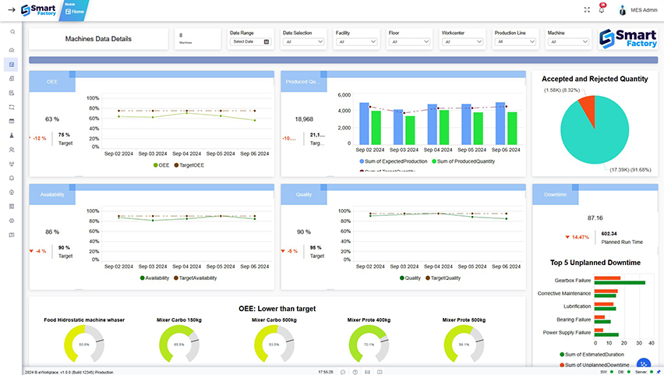Open the Machine filter dropdown
Image resolution: width=664 pixels, height=375 pixels.
click(x=568, y=41)
